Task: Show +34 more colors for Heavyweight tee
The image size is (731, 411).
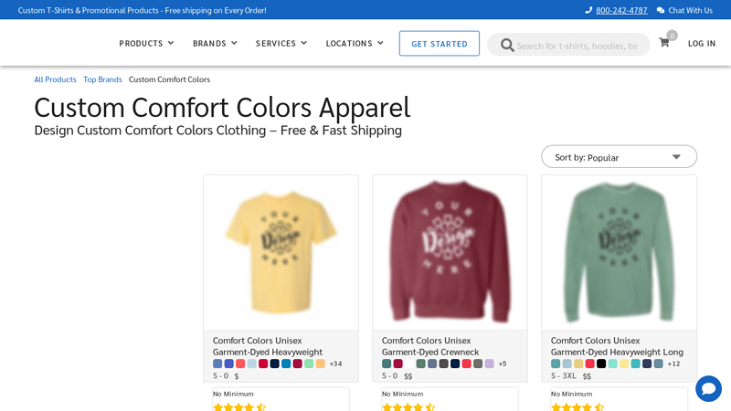Action: (335, 364)
